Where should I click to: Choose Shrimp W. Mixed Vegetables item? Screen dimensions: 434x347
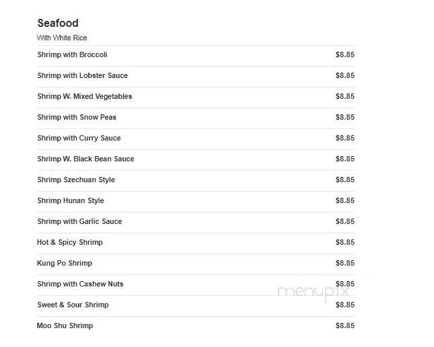click(x=85, y=97)
